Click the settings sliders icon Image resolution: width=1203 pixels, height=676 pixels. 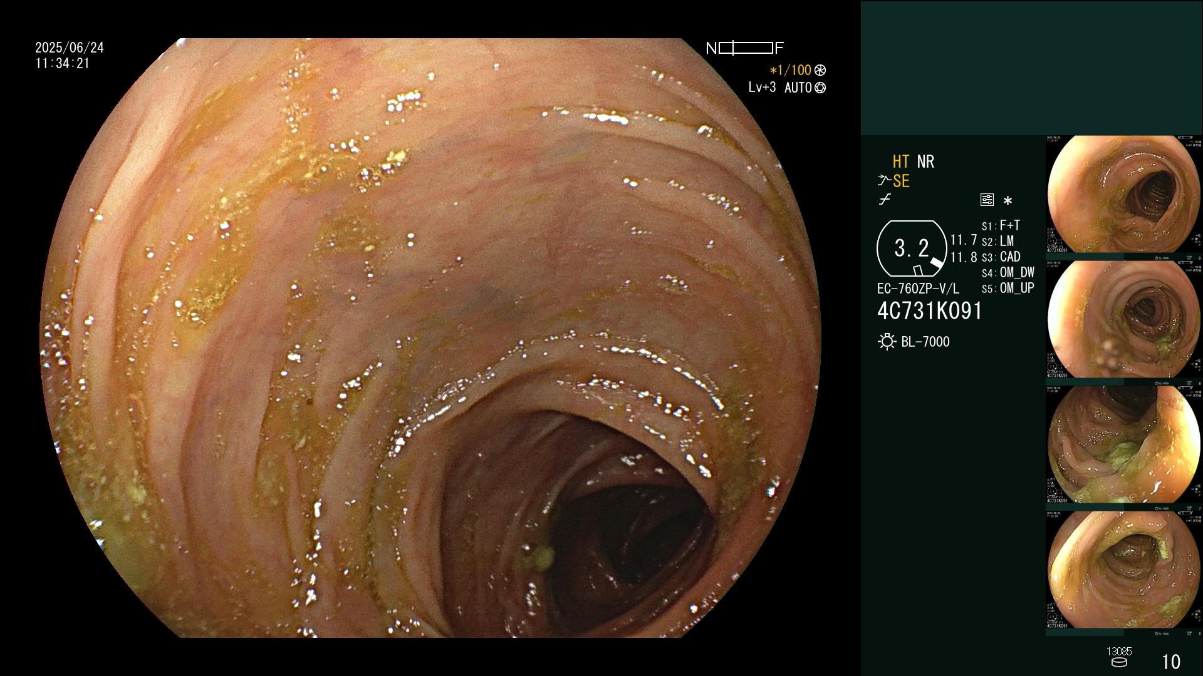(987, 200)
